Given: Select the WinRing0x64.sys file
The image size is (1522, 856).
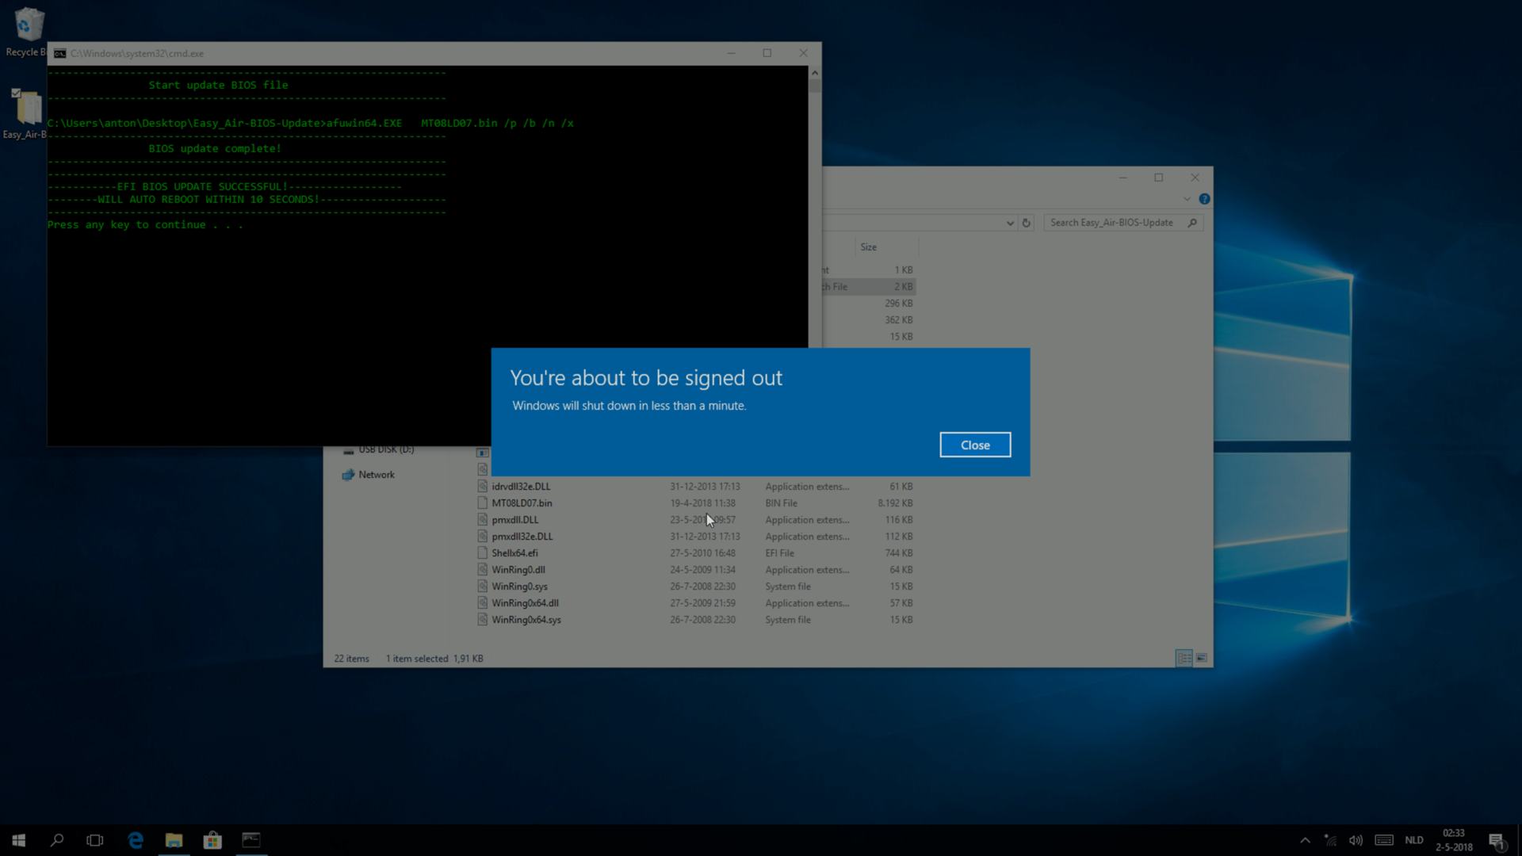Looking at the screenshot, I should tap(526, 620).
